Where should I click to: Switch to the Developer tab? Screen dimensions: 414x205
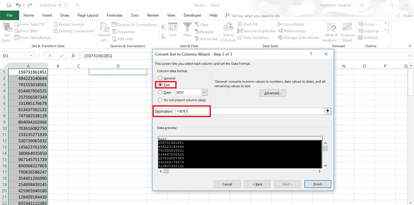point(192,15)
